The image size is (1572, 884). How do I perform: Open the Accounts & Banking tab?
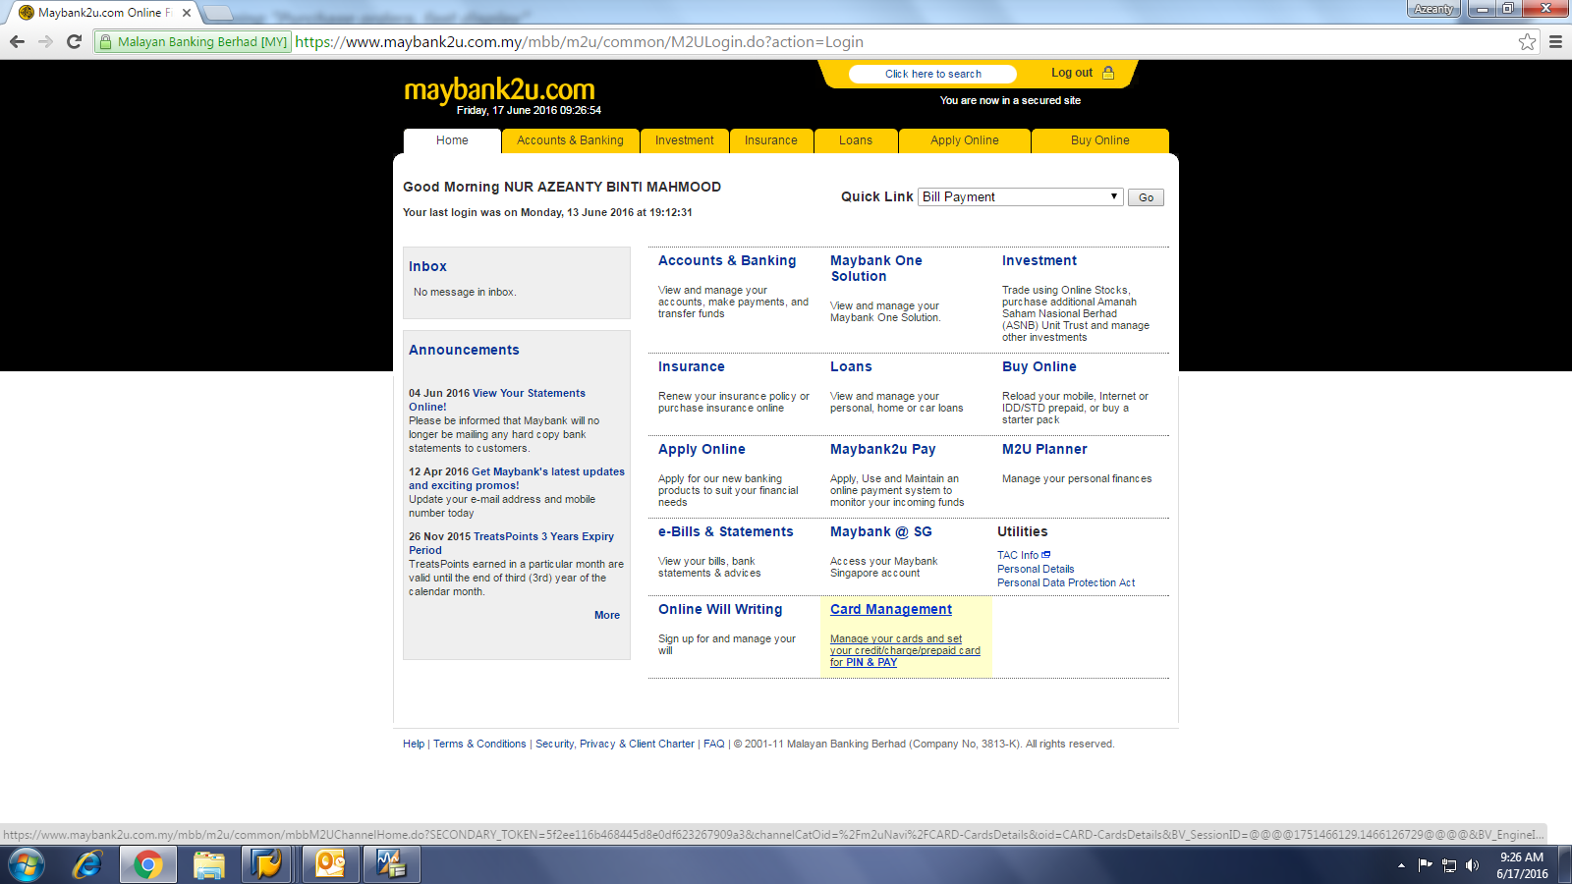point(570,140)
